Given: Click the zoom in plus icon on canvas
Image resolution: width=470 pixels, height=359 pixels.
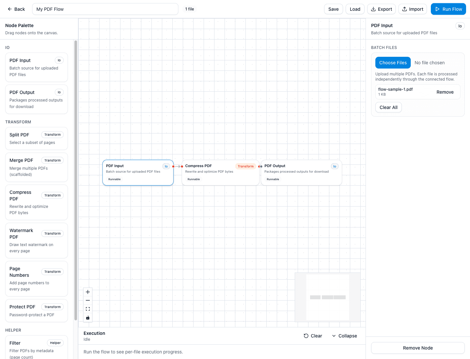Looking at the screenshot, I should (x=88, y=292).
